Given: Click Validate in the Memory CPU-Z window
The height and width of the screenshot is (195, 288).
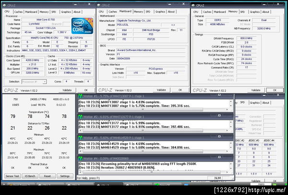Looking at the screenshot, I should (256, 90).
